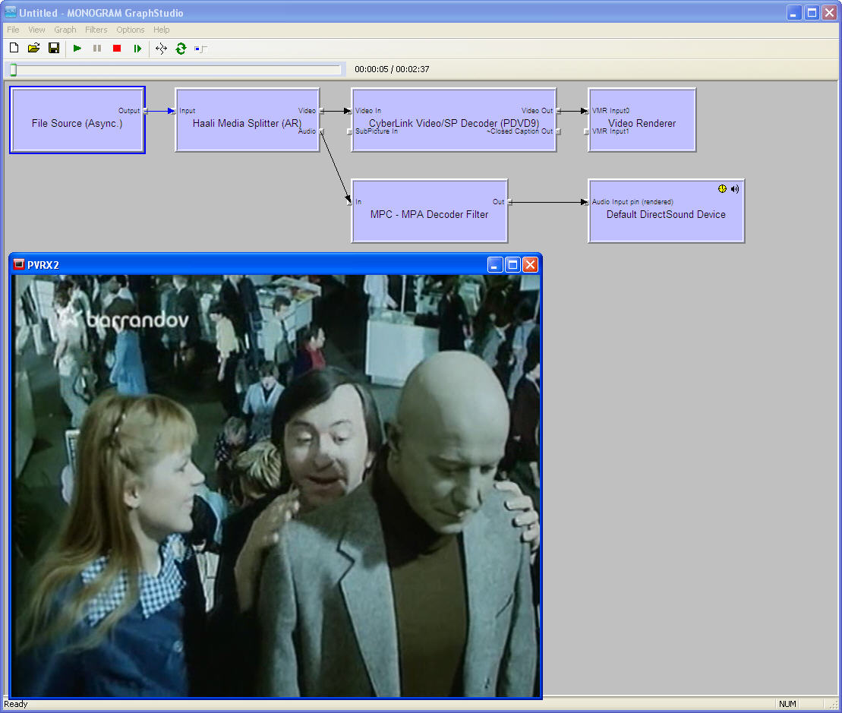This screenshot has width=842, height=713.
Task: Click the Output pin of File Source
Action: (145, 111)
